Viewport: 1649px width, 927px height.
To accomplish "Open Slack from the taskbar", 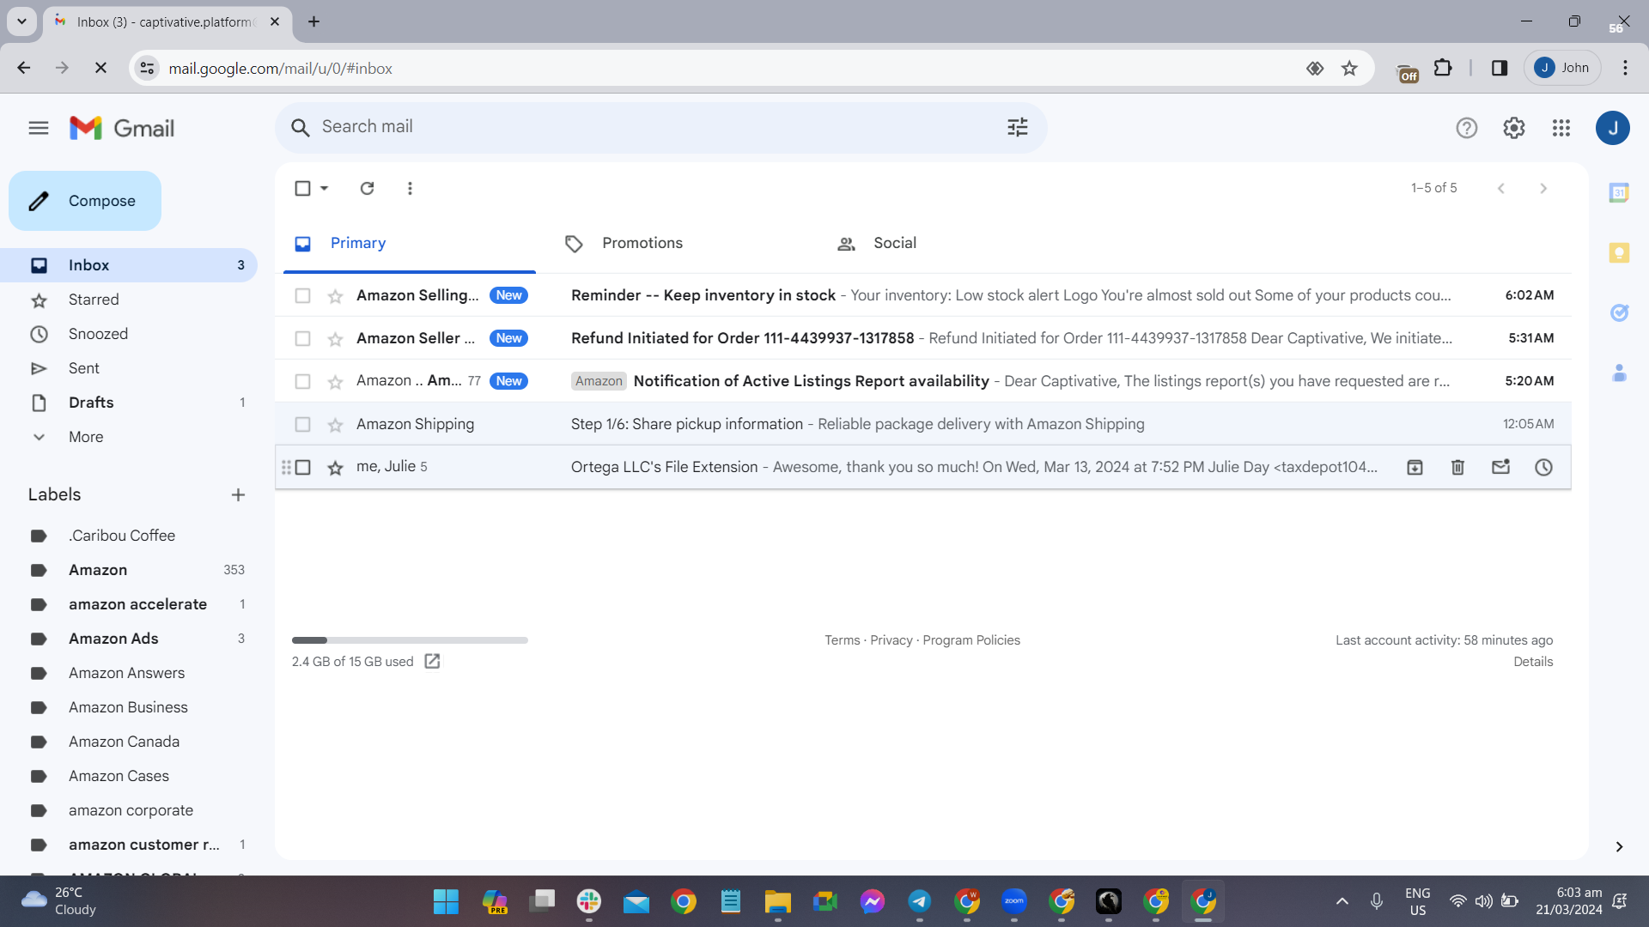I will (x=589, y=901).
